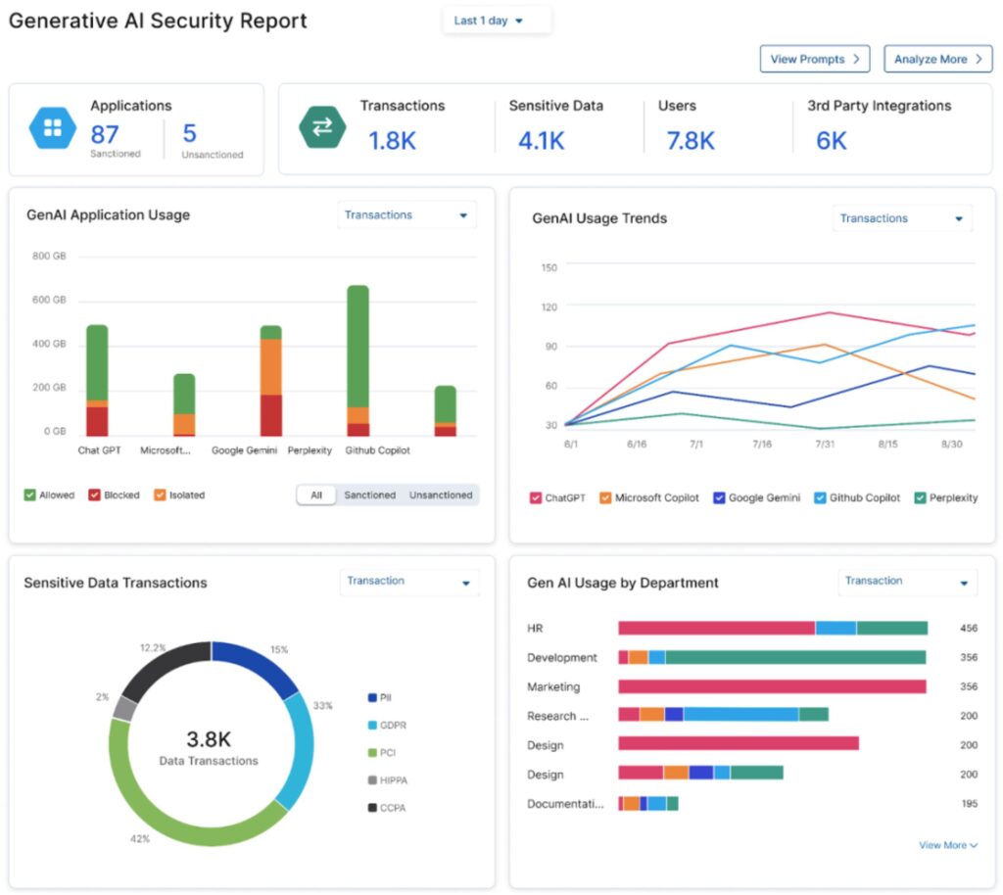This screenshot has width=1003, height=895.
Task: Open the Last 1 day time range dropdown
Action: pos(496,21)
